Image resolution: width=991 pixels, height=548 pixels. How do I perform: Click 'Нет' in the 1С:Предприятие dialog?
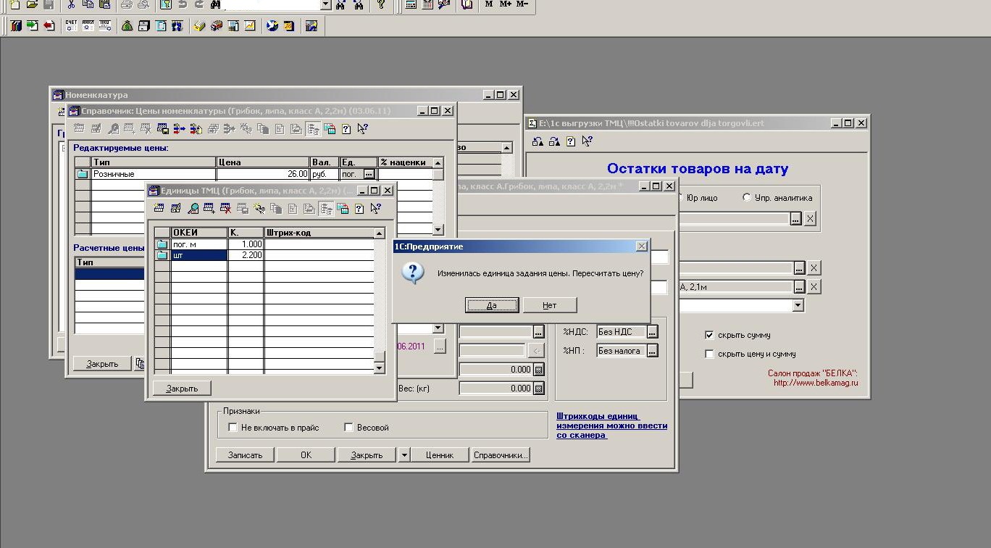coord(550,305)
